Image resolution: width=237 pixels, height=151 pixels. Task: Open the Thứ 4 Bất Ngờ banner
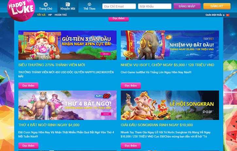[x=67, y=105]
